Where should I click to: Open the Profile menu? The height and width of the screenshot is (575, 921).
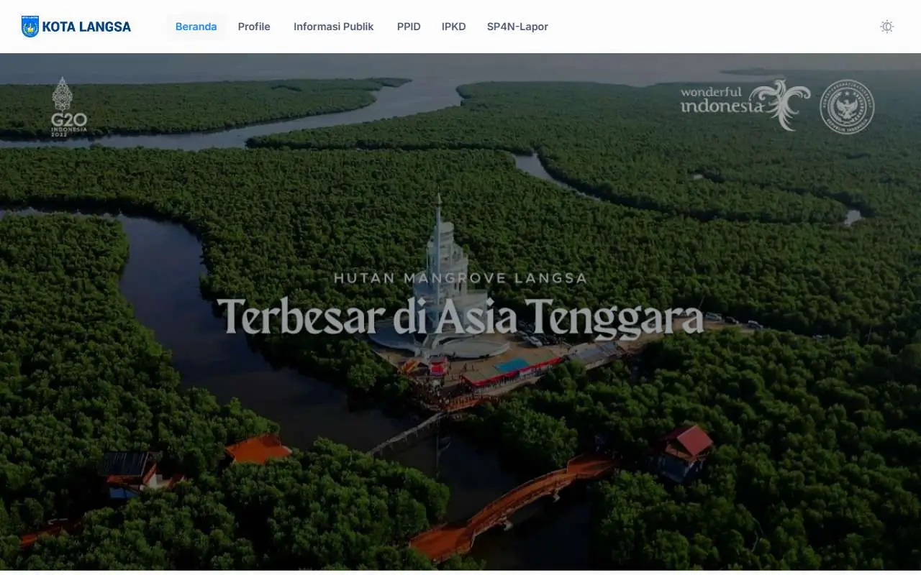[254, 27]
